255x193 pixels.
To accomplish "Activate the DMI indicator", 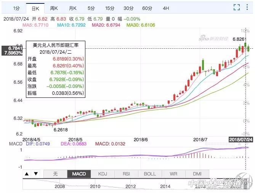I will click(197, 174).
